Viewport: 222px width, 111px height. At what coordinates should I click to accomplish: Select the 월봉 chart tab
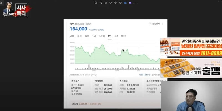pyautogui.click(x=87, y=36)
